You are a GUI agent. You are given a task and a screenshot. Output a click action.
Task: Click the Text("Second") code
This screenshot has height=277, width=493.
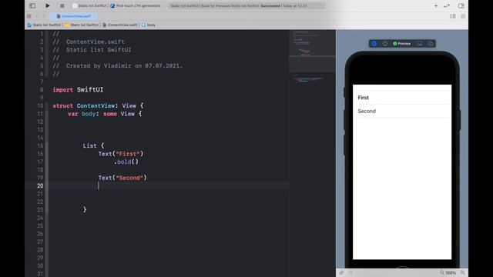122,178
